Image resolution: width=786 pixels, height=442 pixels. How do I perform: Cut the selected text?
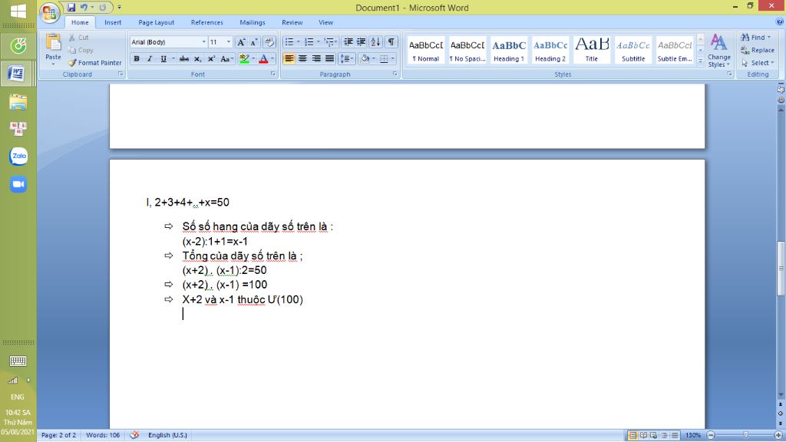pyautogui.click(x=78, y=38)
